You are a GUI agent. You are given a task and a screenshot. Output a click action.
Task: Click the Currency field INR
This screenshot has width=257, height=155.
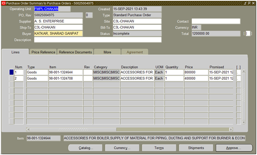click(196, 27)
